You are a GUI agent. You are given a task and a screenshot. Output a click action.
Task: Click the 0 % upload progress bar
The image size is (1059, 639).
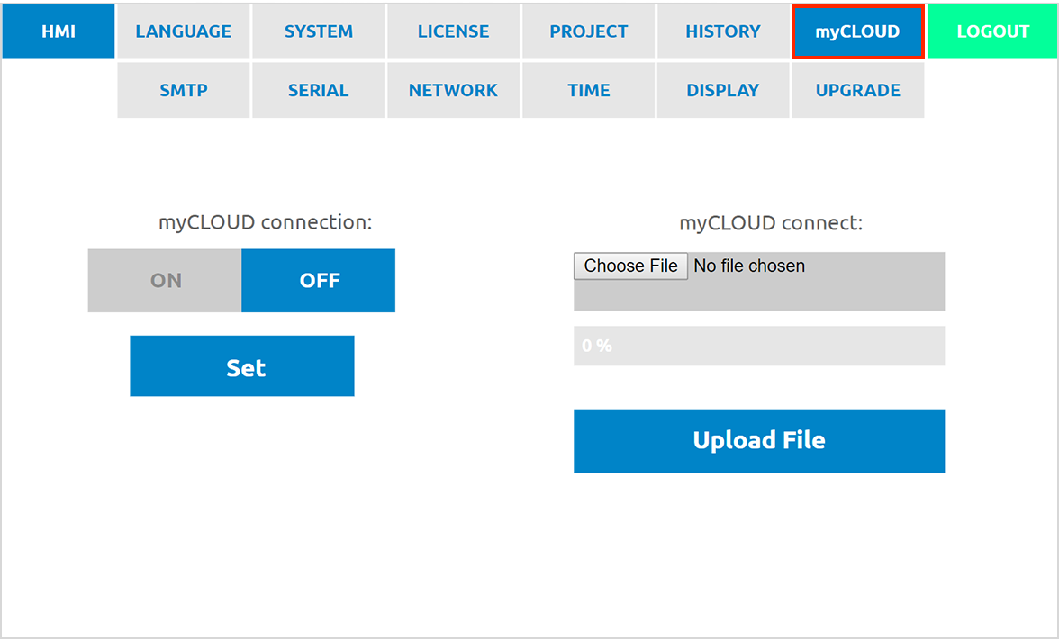coord(759,346)
